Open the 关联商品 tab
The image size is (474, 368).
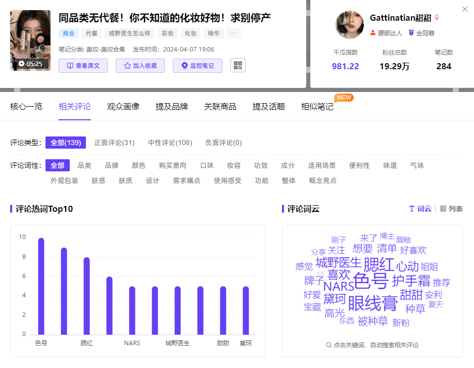click(x=220, y=107)
